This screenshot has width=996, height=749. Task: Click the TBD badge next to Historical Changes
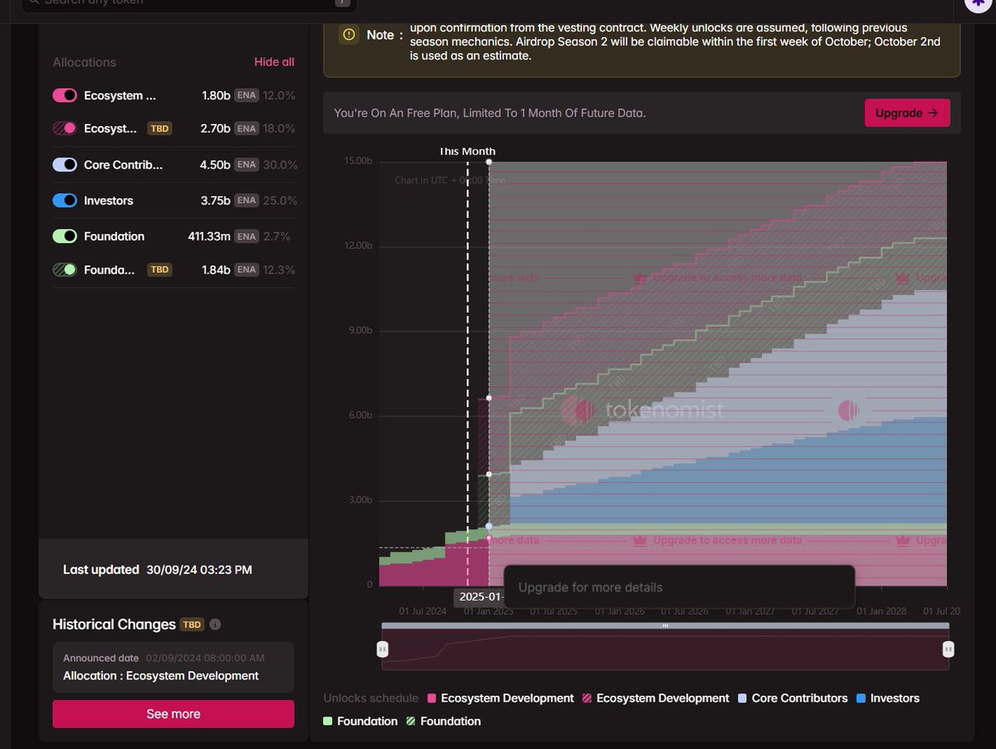(192, 625)
